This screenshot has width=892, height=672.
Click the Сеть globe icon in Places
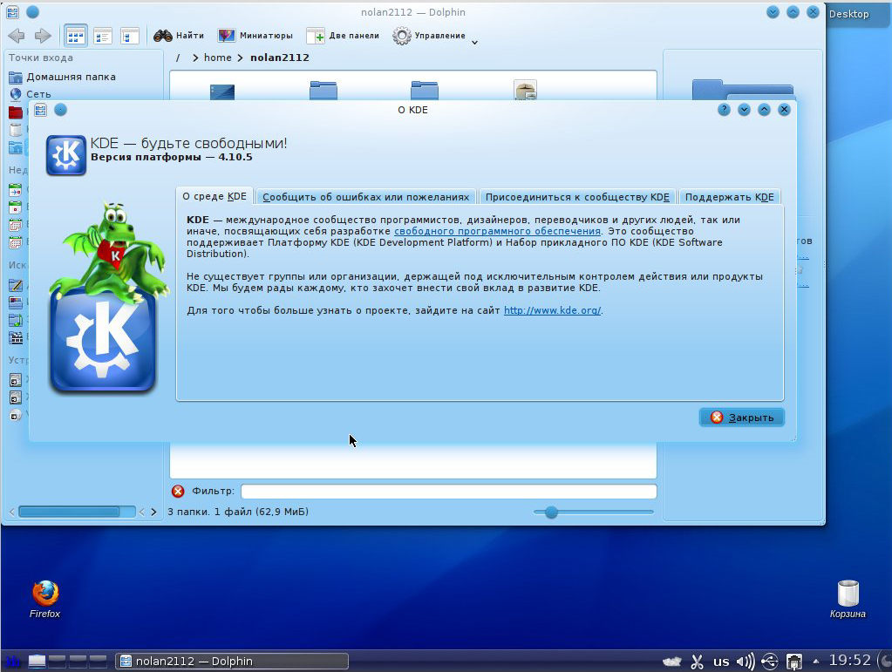click(16, 94)
